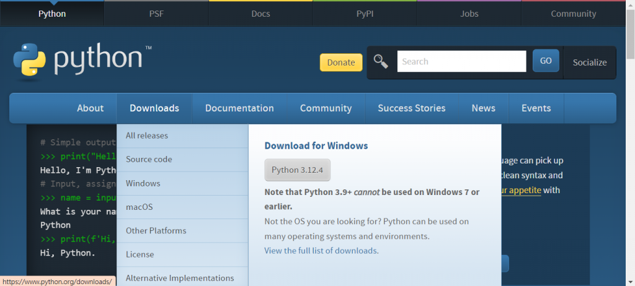This screenshot has height=286, width=635.
Task: Expand the About navigation menu
Action: (90, 108)
